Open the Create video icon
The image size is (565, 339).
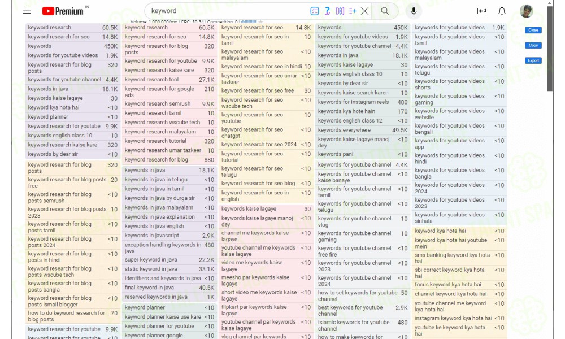tap(481, 11)
